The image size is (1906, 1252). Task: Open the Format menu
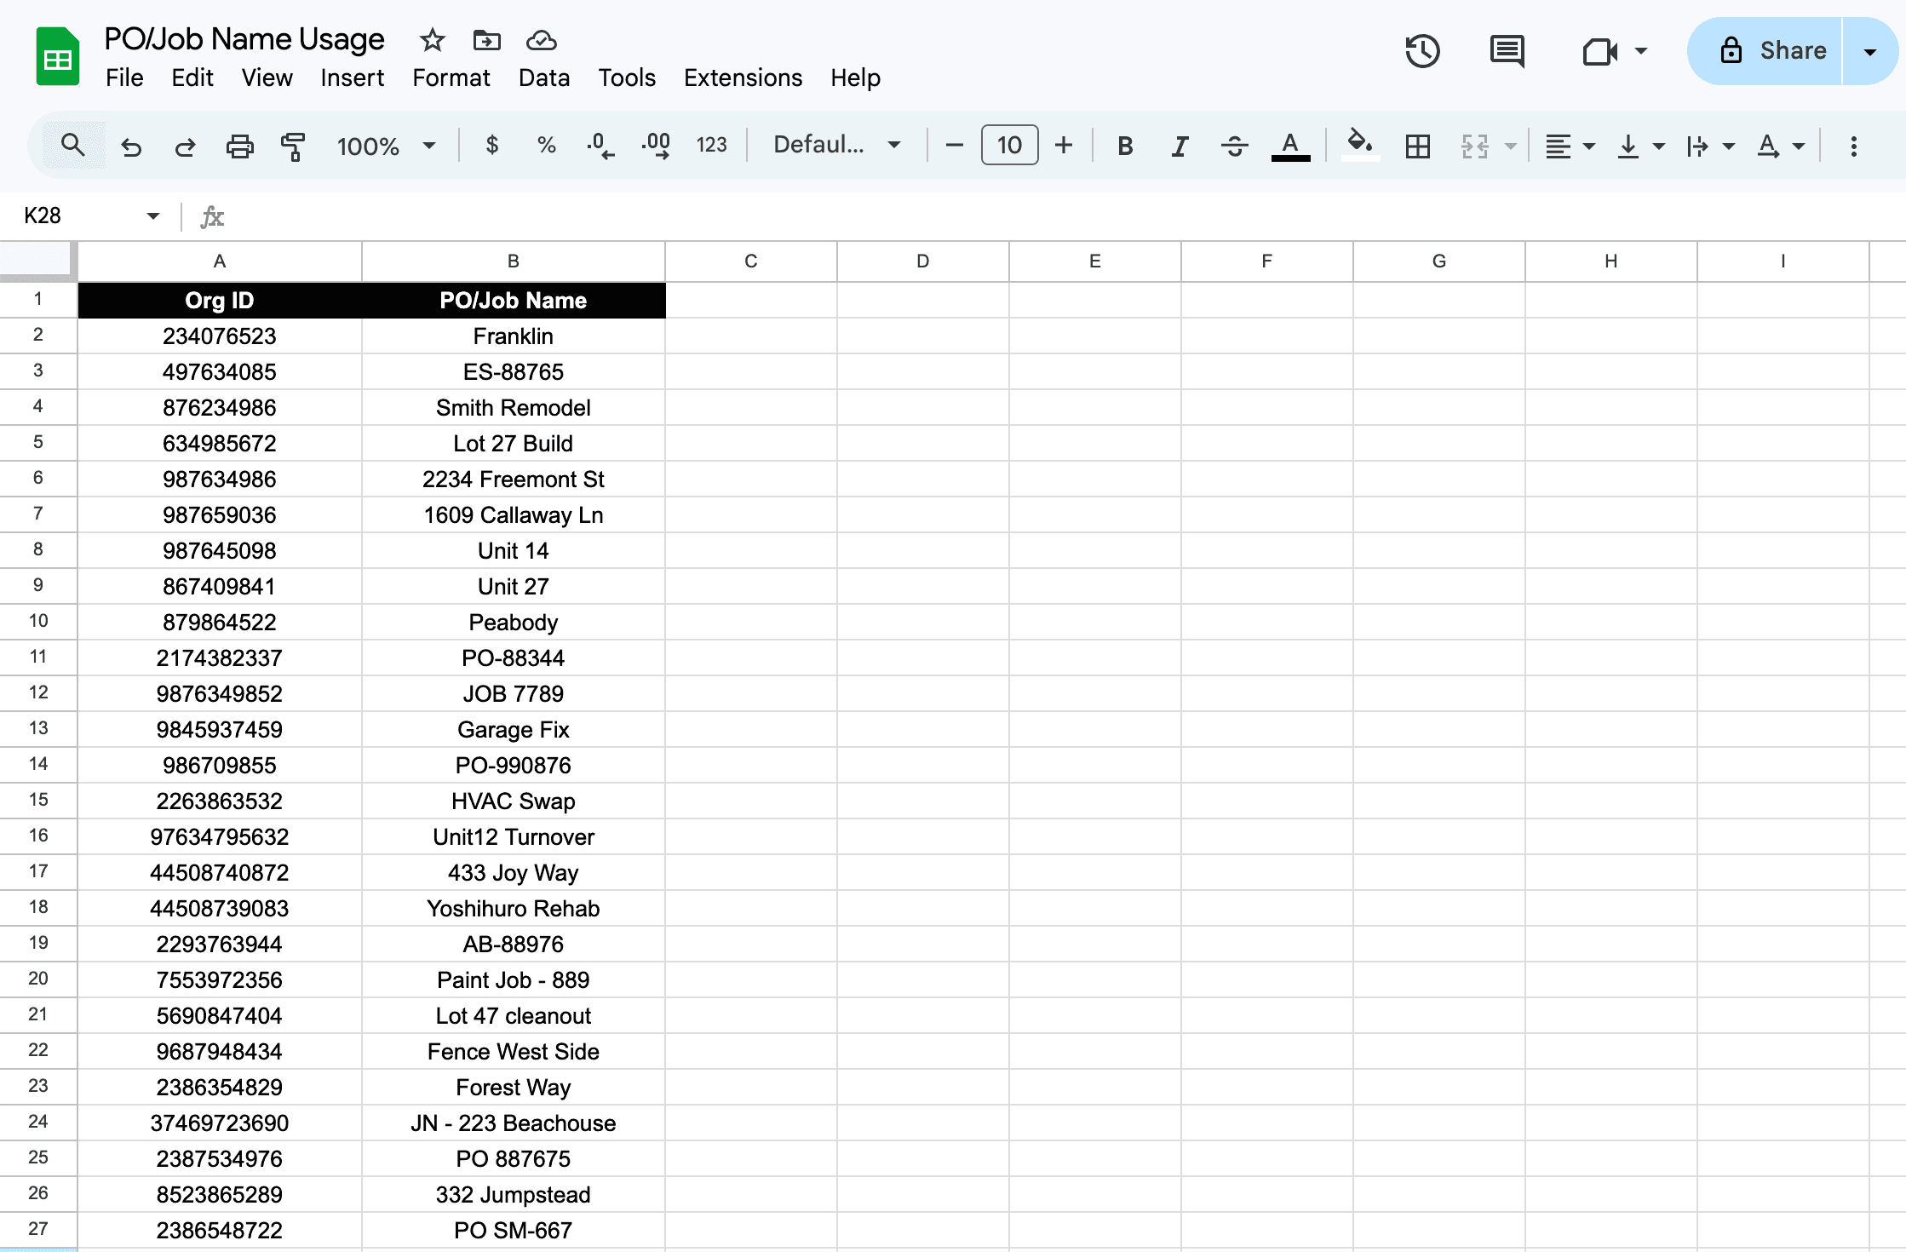pos(451,78)
